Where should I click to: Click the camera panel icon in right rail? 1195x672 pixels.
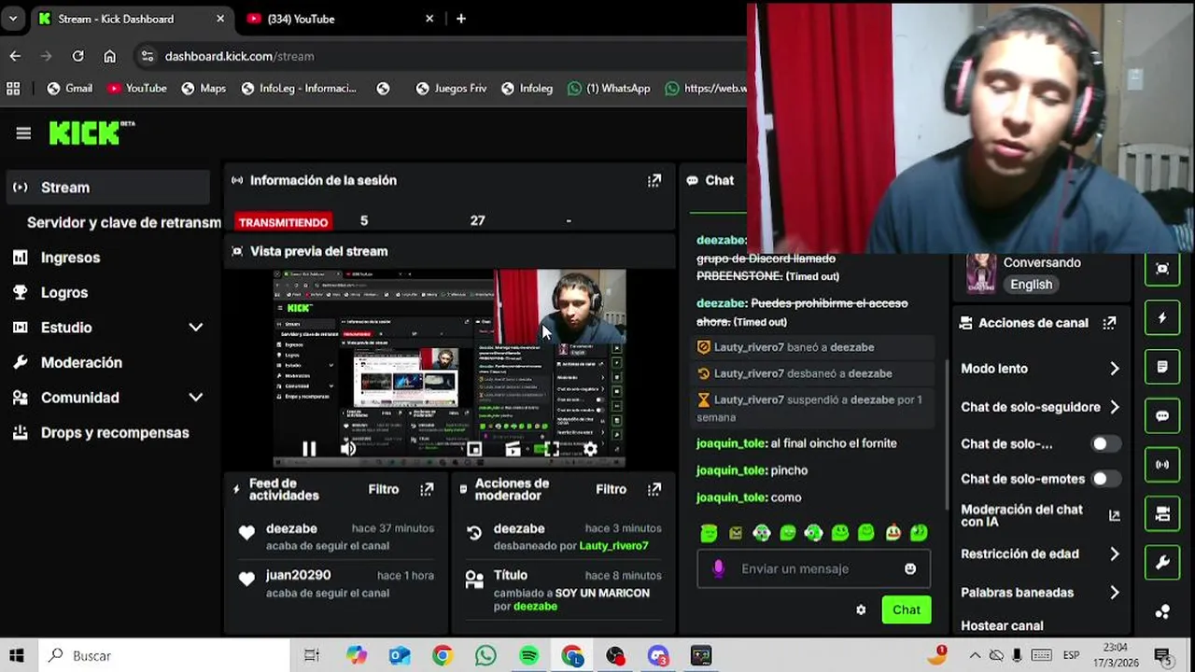pos(1162,514)
